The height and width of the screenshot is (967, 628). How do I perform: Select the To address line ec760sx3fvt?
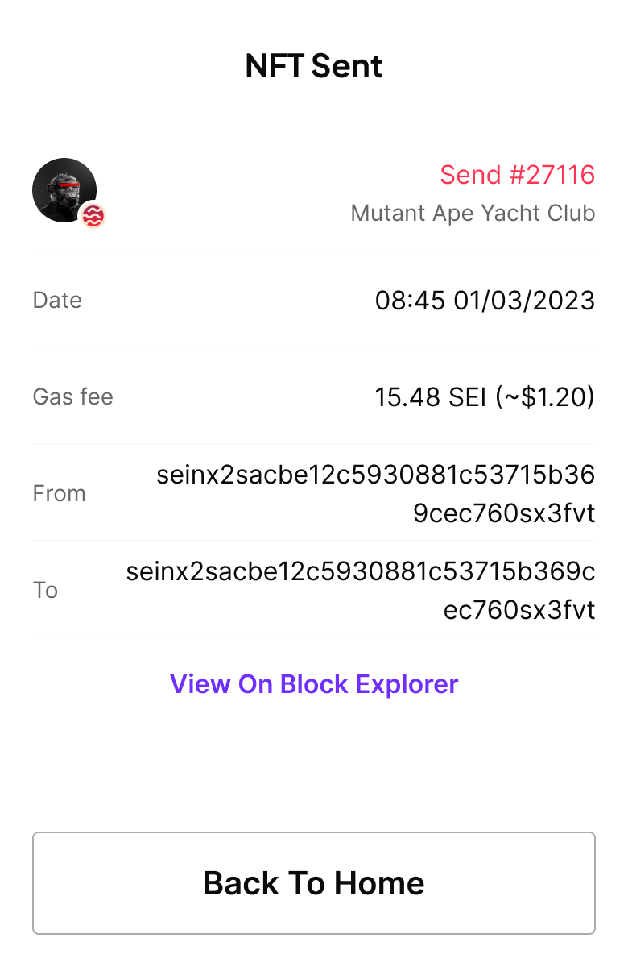coord(520,609)
